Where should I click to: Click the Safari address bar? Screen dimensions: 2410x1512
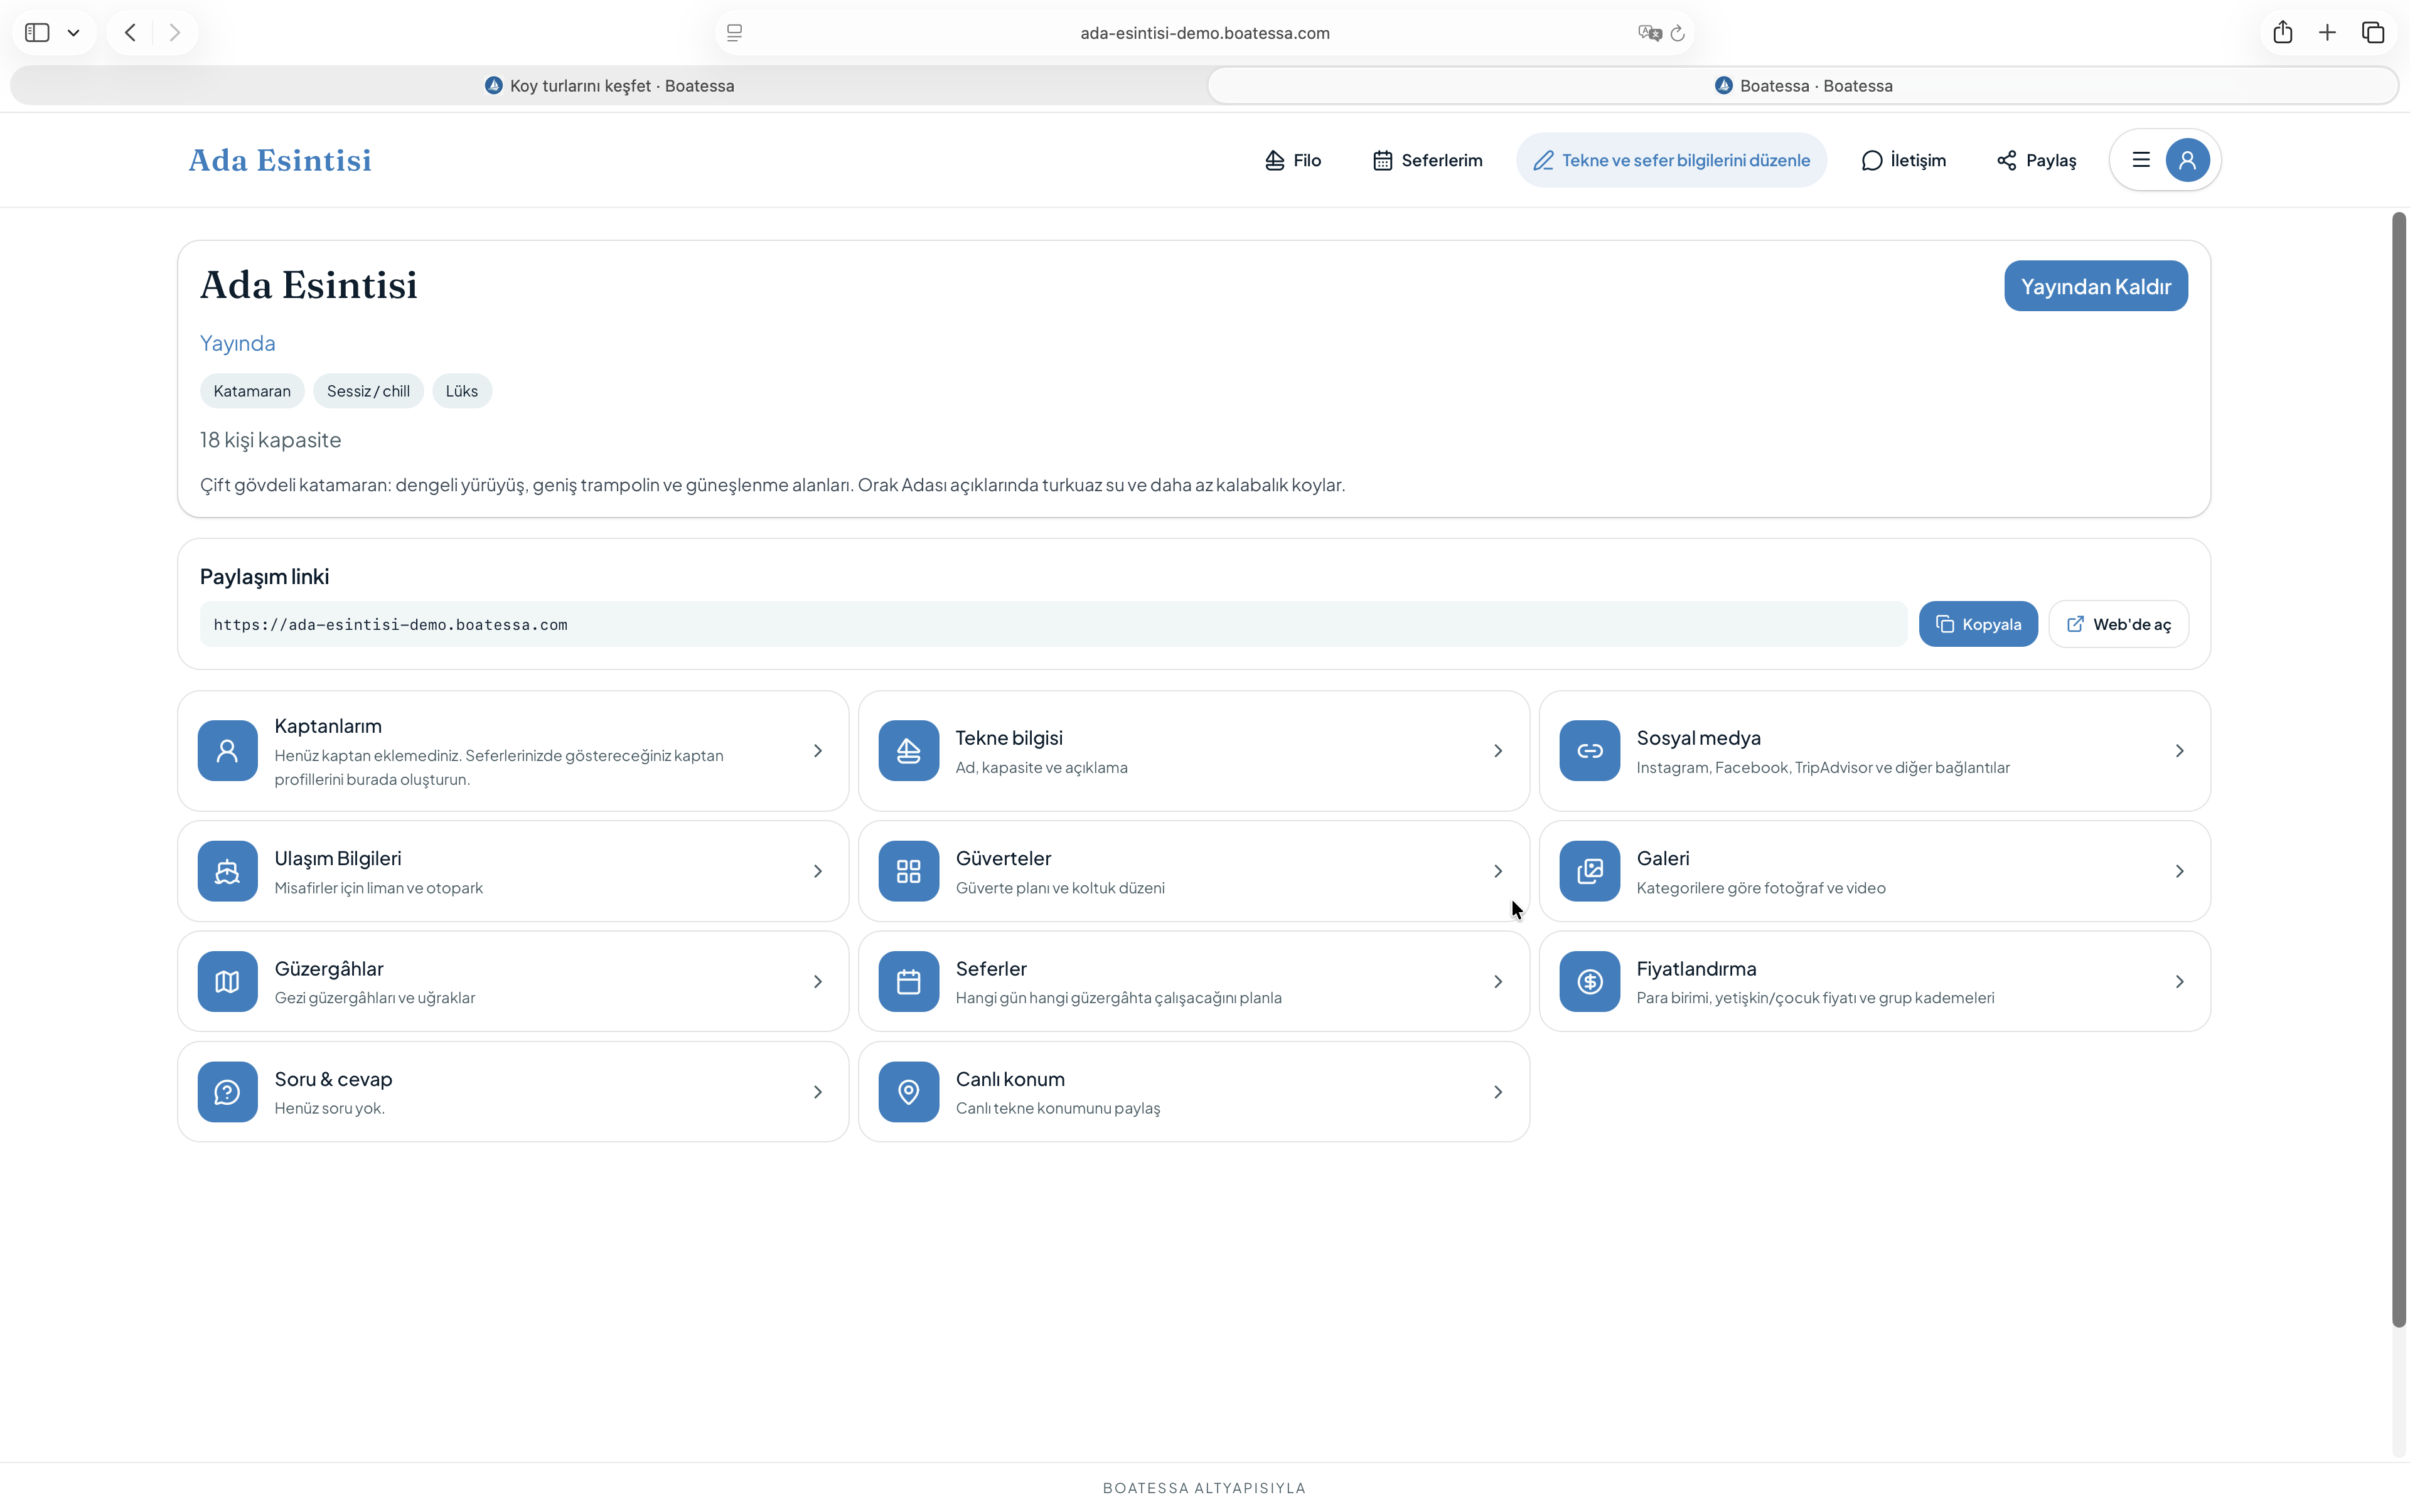pos(1204,33)
